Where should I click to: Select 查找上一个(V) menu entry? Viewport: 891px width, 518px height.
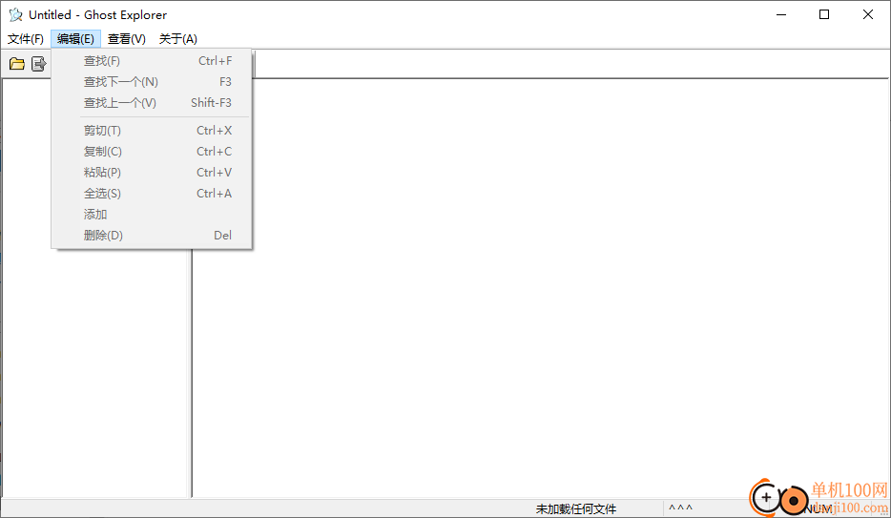[152, 103]
